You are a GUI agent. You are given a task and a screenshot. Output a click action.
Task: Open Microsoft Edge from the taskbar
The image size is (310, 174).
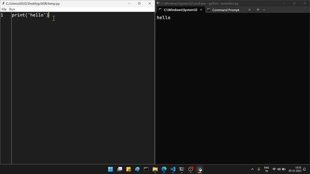click(164, 169)
